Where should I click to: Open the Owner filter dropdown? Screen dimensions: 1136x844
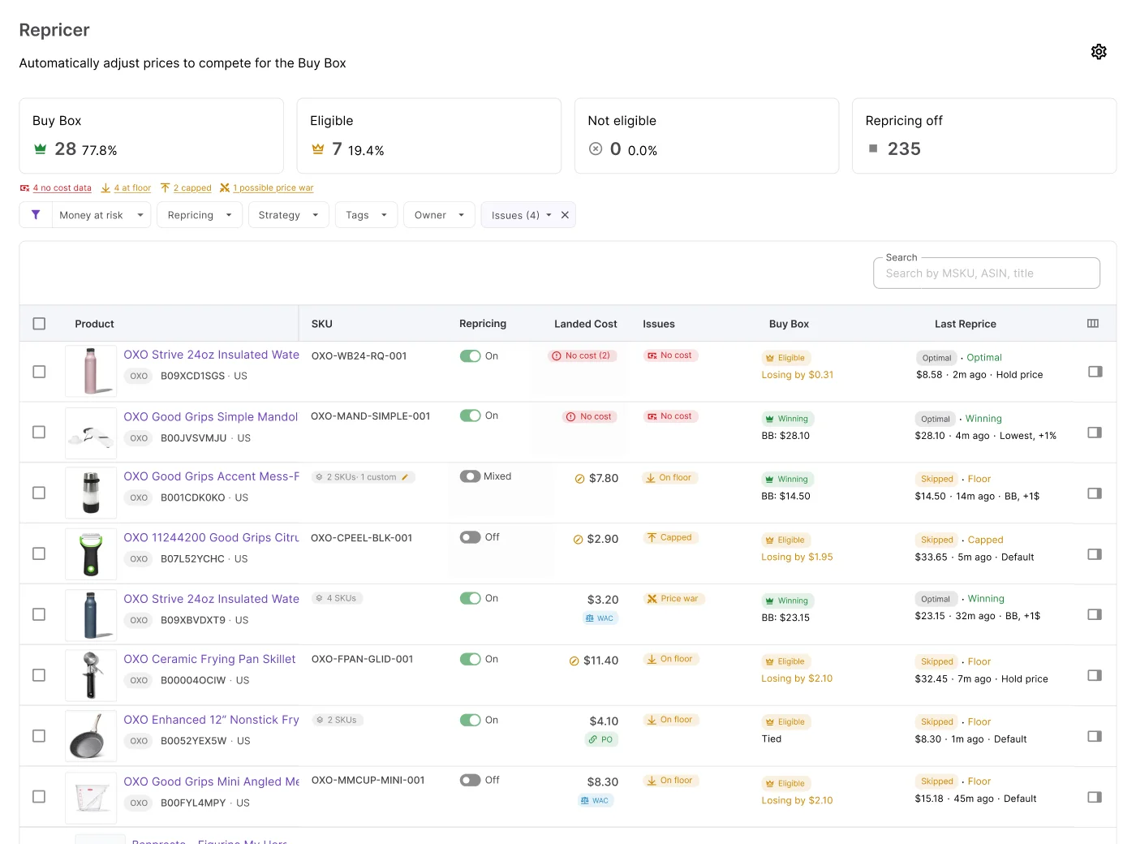click(439, 215)
